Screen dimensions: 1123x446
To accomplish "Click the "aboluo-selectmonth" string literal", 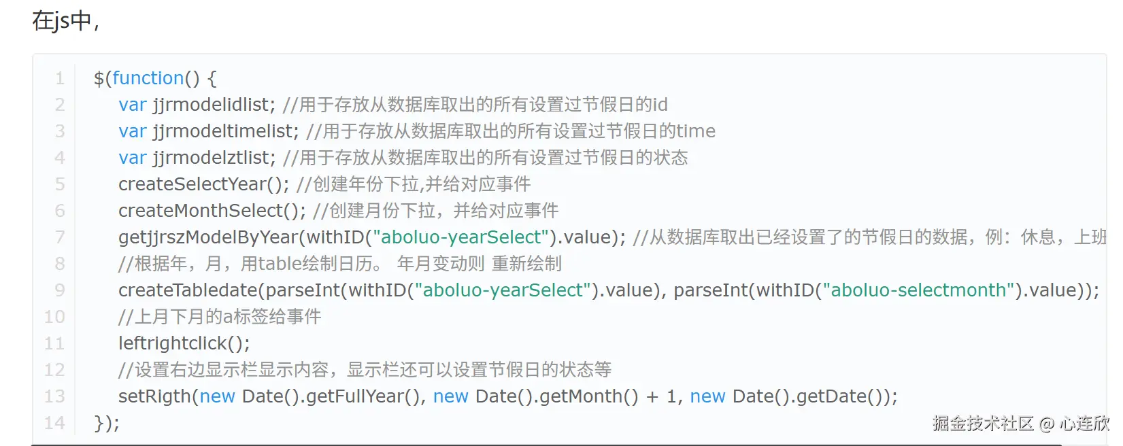I will 918,290.
